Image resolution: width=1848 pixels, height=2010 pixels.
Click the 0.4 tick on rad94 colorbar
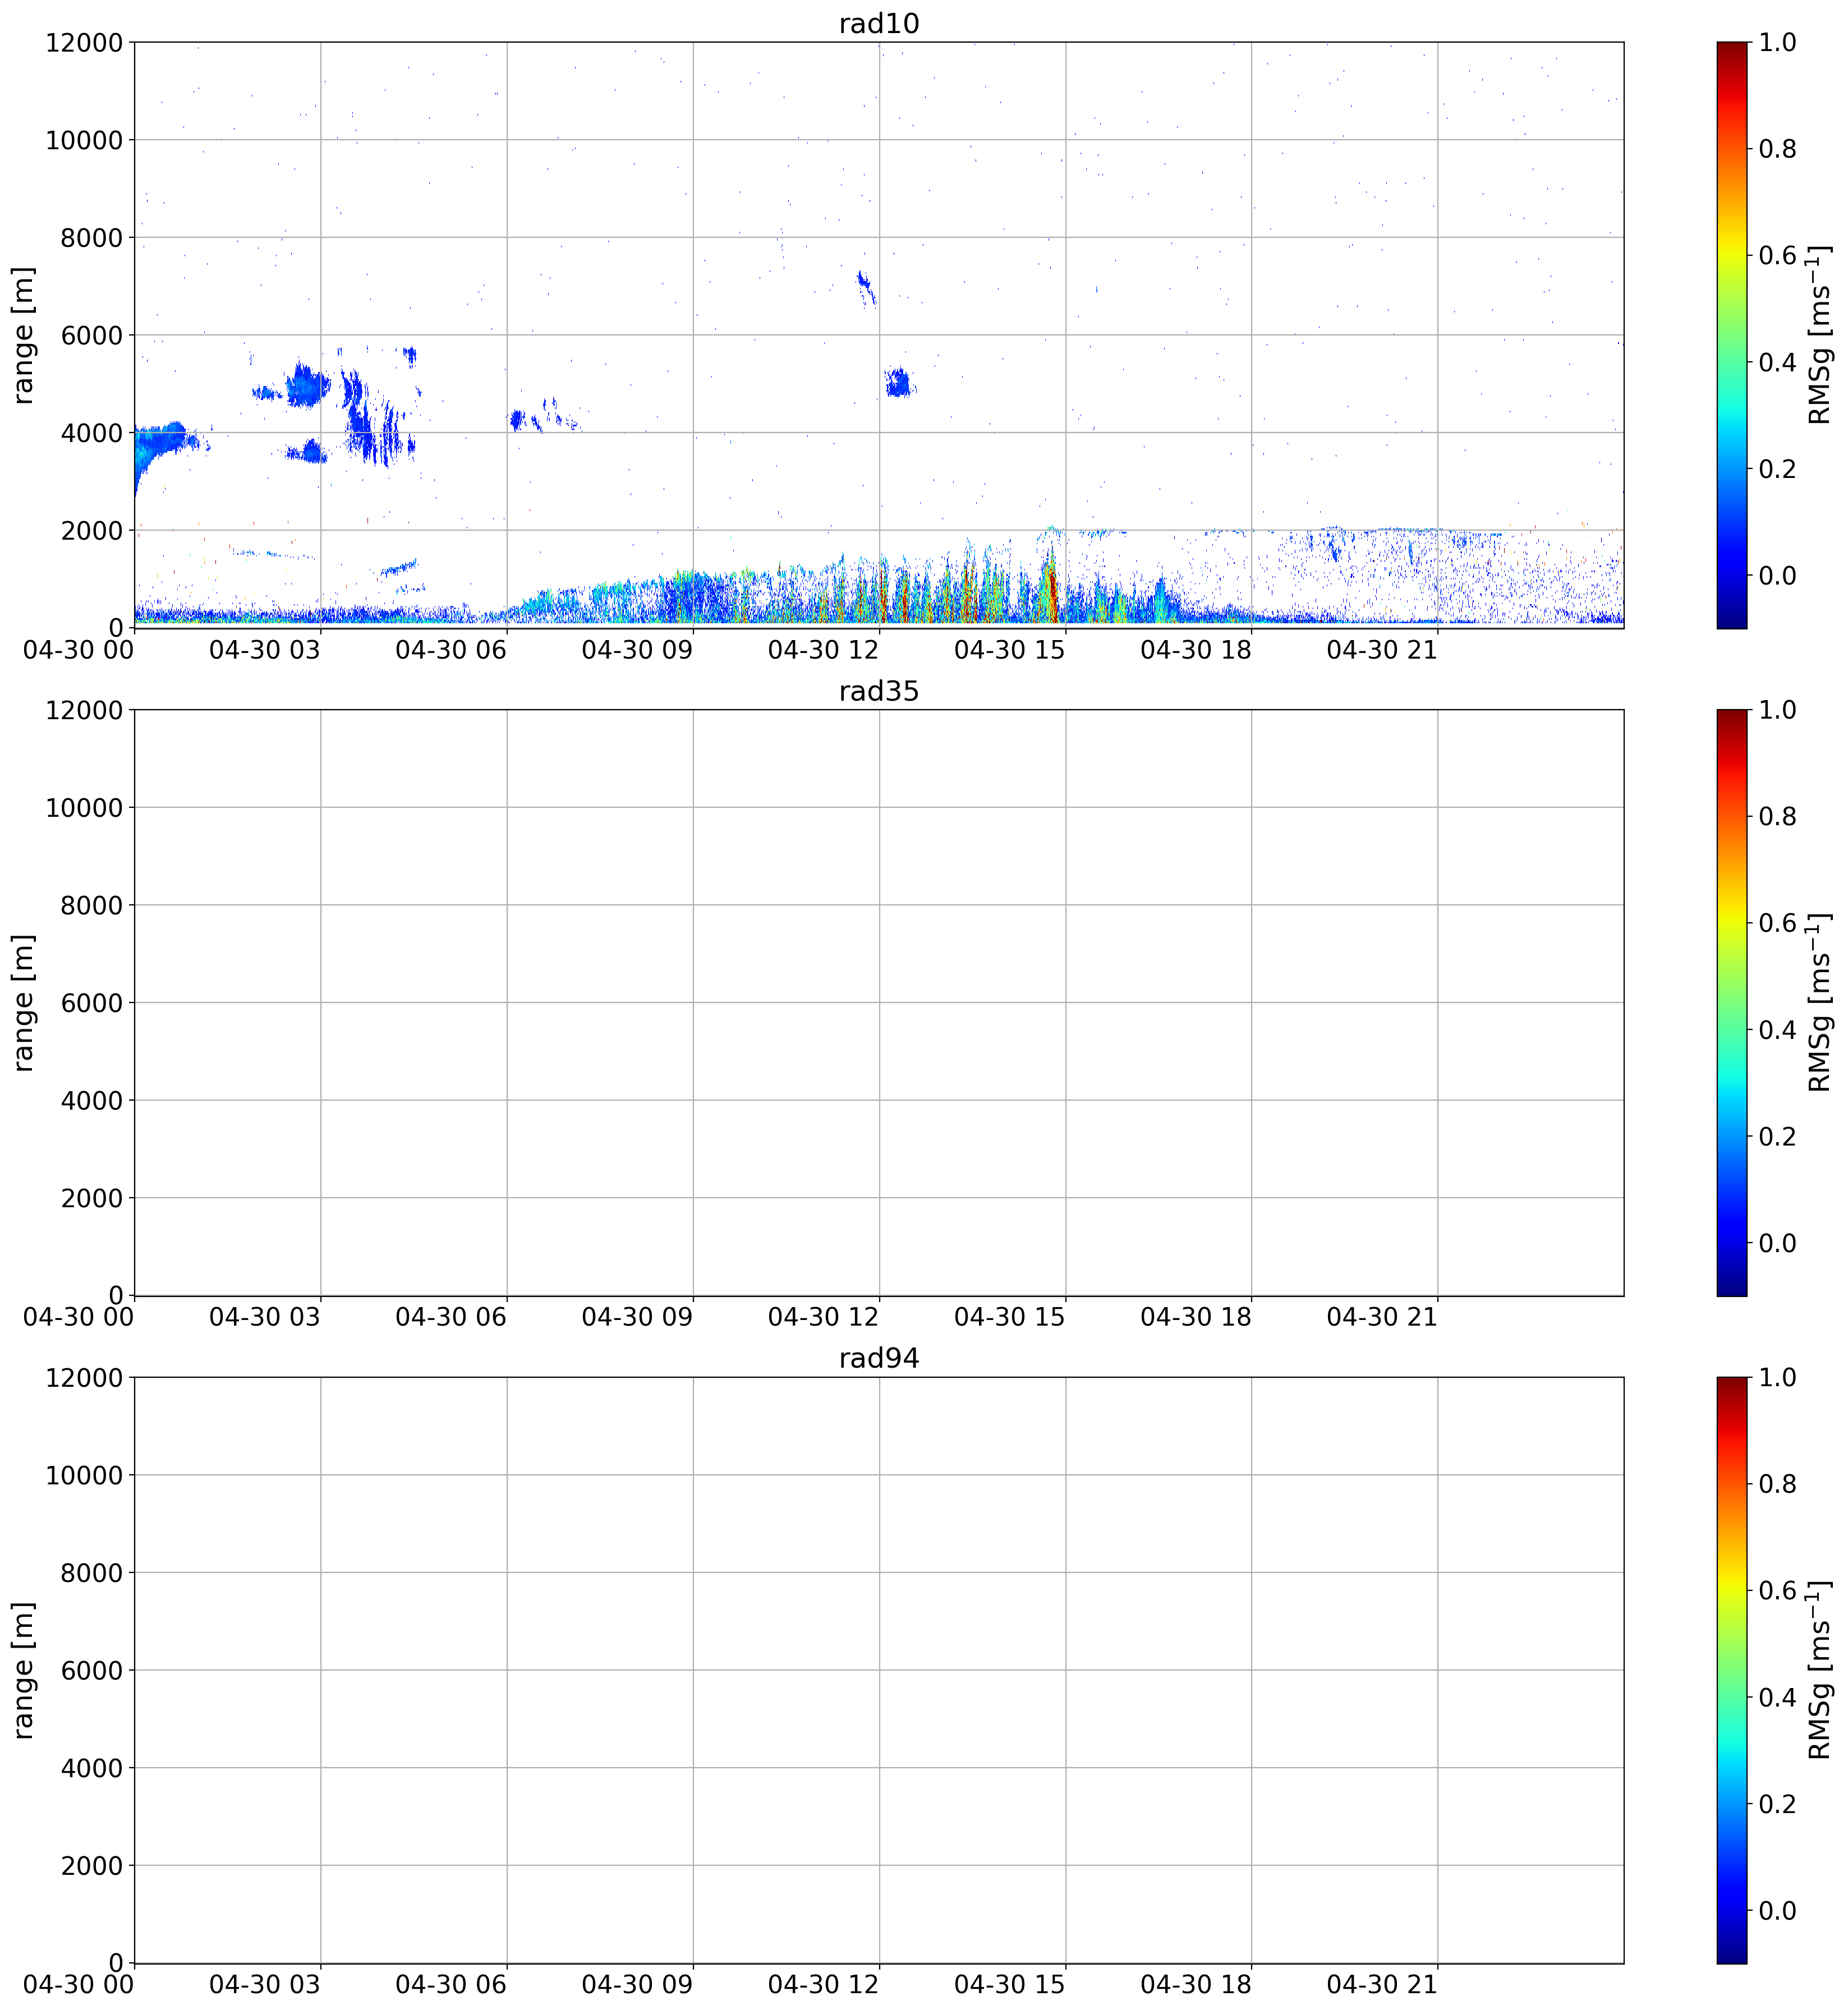point(1777,1698)
